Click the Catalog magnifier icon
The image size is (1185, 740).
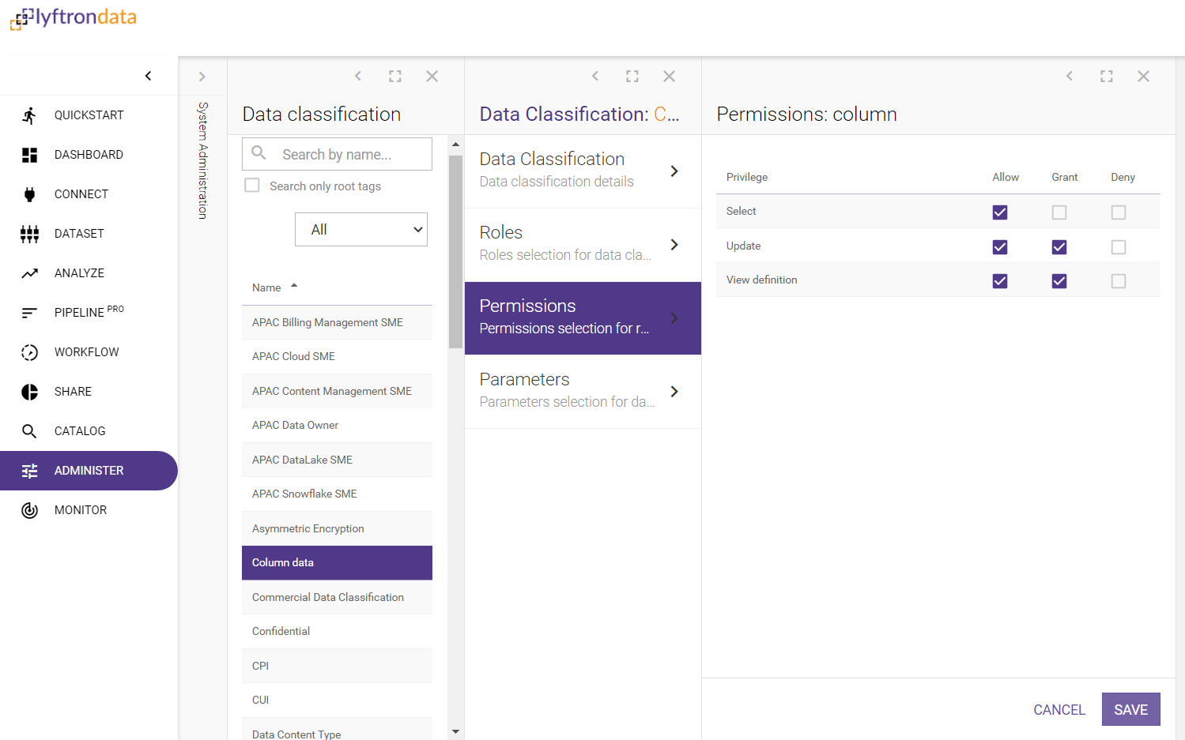(x=29, y=431)
